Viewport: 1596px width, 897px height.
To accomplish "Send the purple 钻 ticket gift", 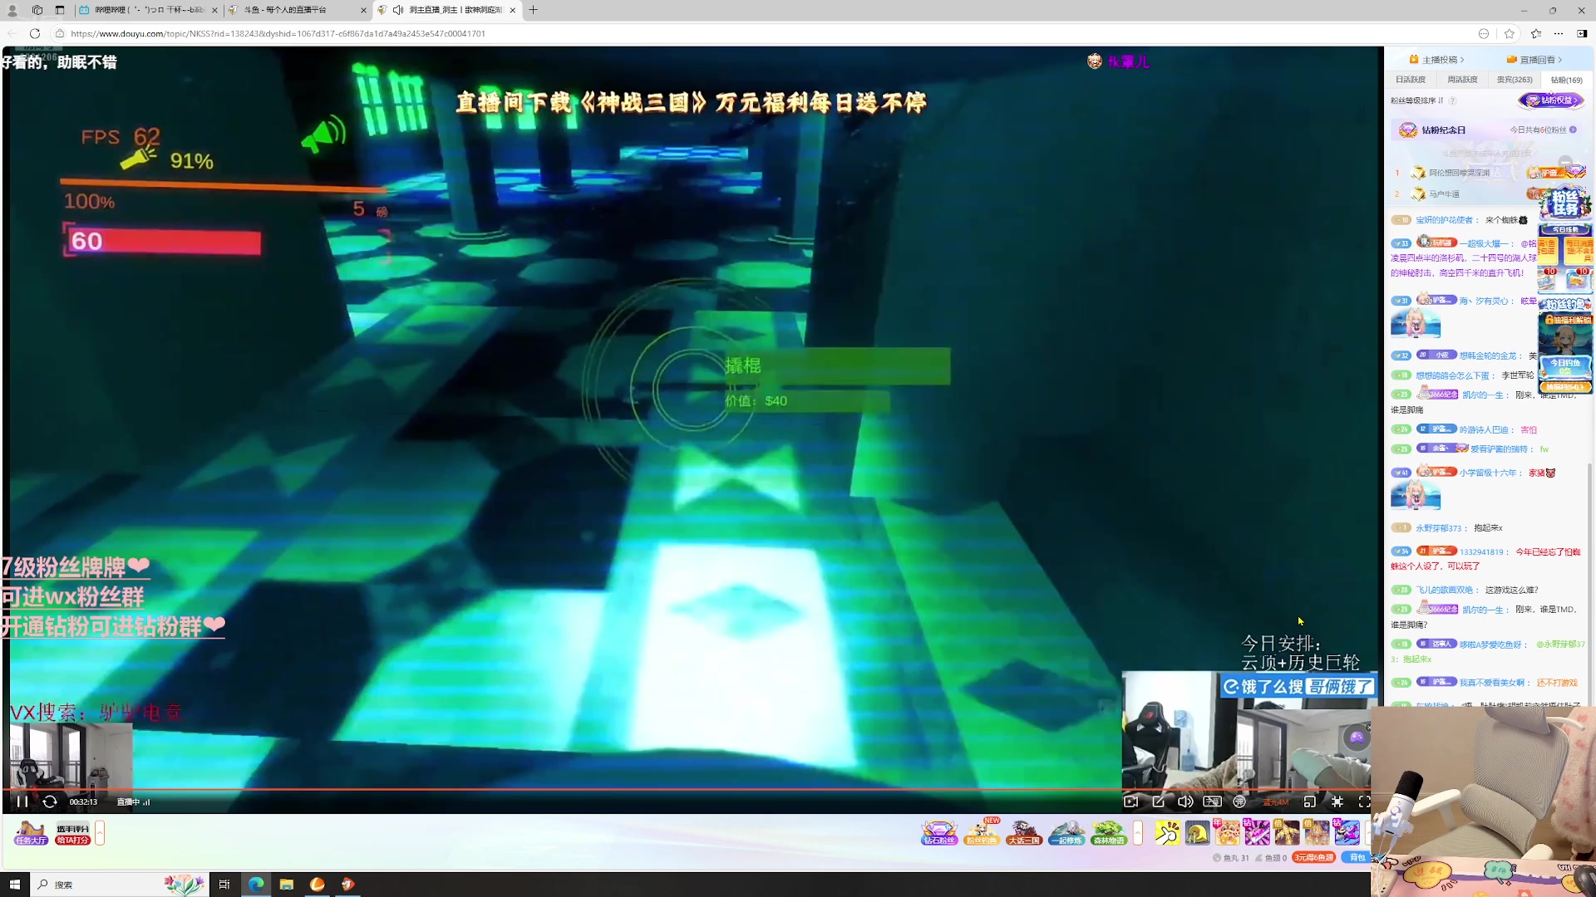I will 1257,831.
